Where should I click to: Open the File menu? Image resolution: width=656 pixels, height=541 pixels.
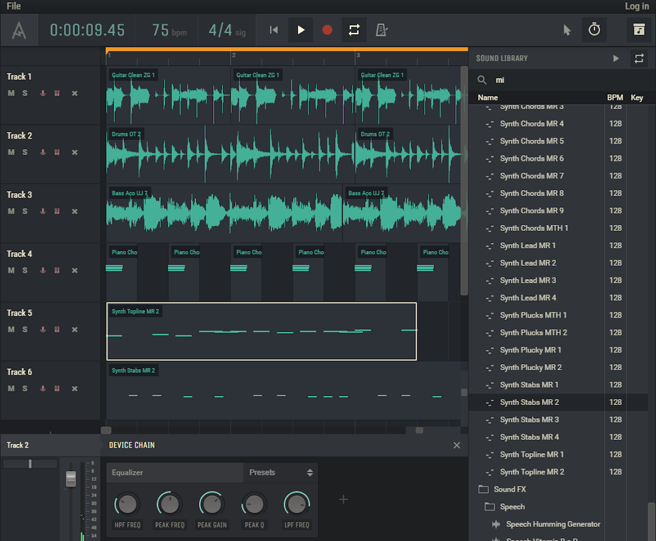pos(14,6)
